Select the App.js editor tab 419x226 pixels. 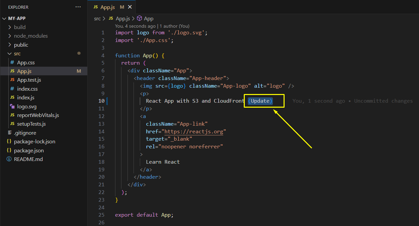(107, 7)
